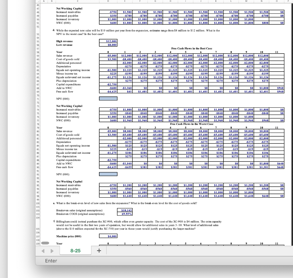Click worst case year 1 operating income $125
This screenshot has height=278, width=293.
click(x=125, y=146)
